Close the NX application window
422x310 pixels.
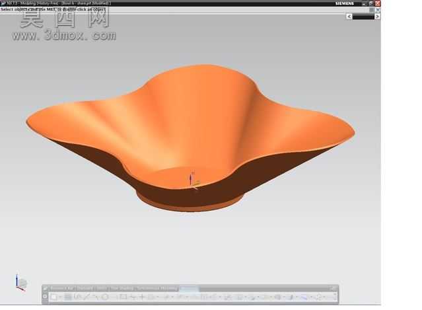tap(378, 3)
